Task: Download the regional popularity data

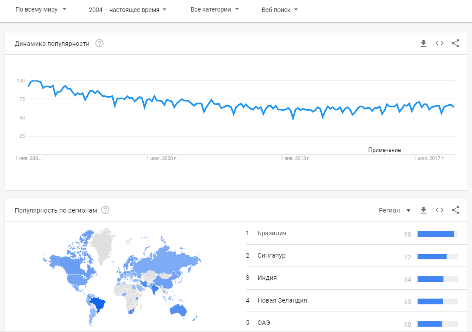Action: point(423,210)
